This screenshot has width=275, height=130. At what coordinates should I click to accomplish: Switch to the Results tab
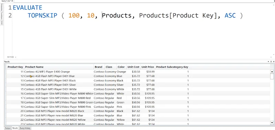pyautogui.click(x=15, y=128)
